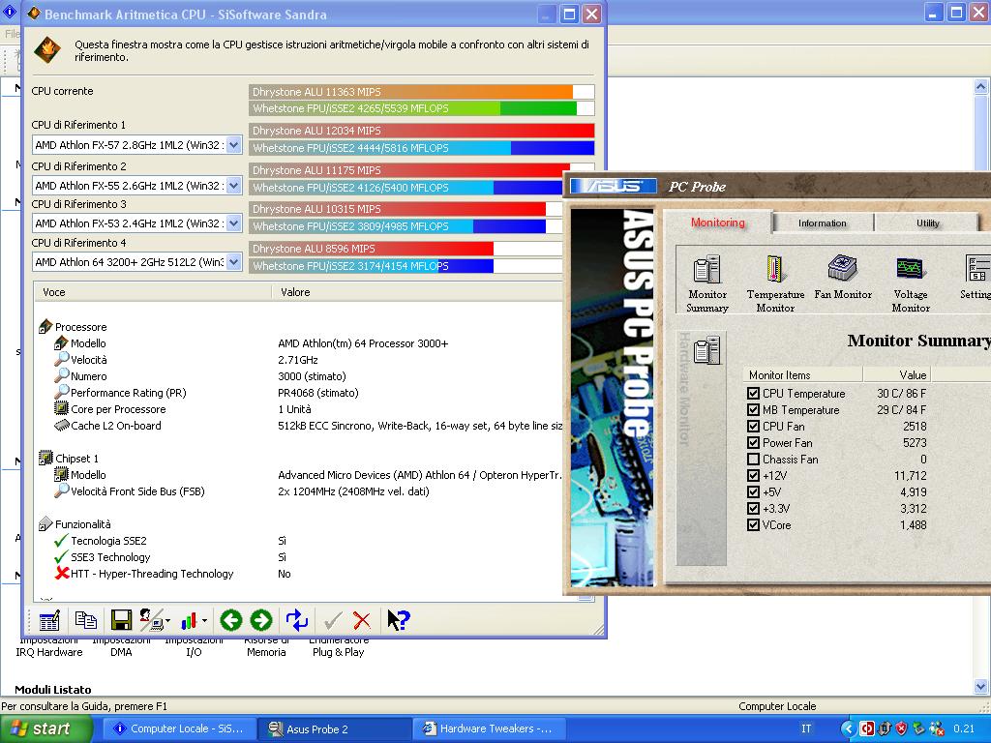Click the Valore column header
Screen dimensions: 991x743
tap(417, 292)
